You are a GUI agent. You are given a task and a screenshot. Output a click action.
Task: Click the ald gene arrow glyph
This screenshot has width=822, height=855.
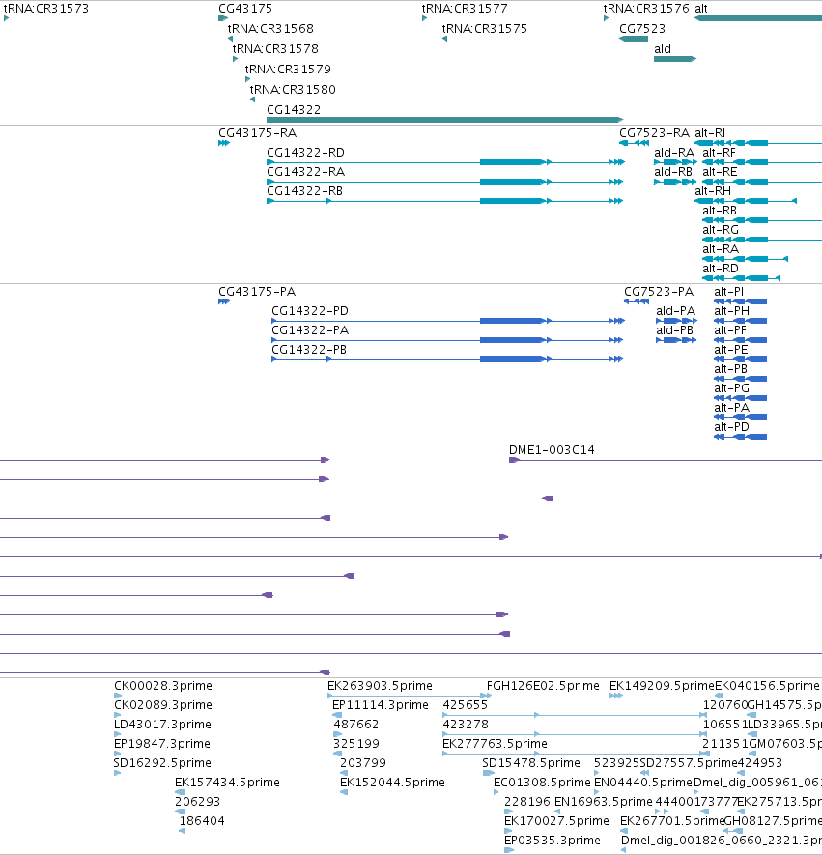point(675,59)
